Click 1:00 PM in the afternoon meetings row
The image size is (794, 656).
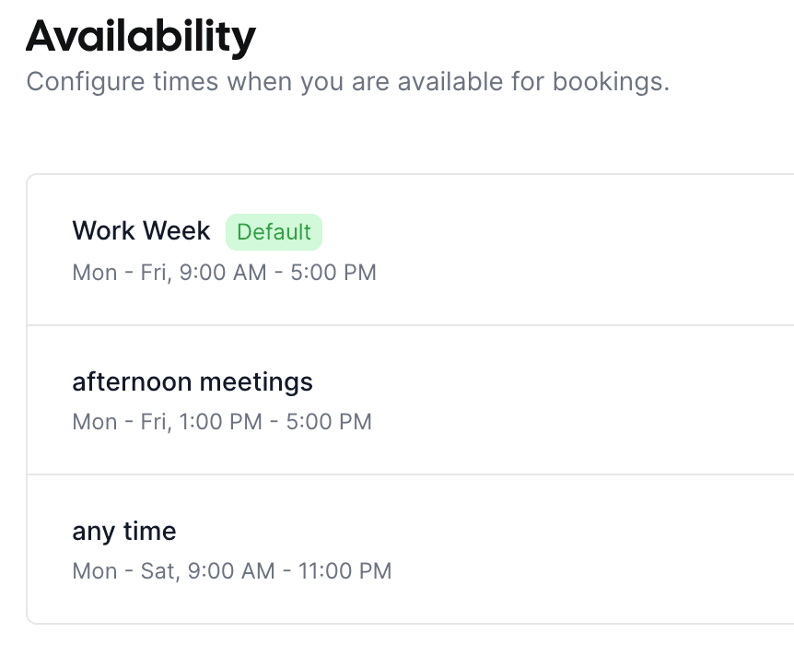pyautogui.click(x=221, y=421)
